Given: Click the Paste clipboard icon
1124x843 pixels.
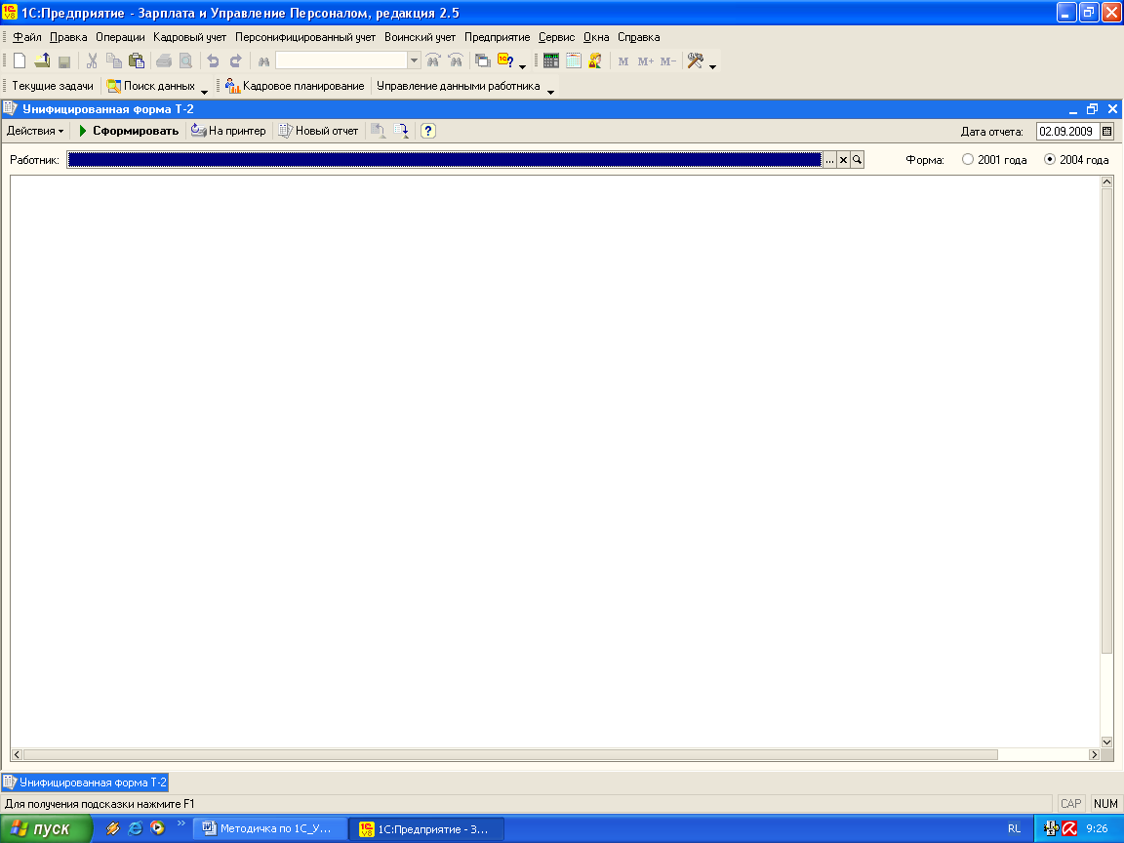Looking at the screenshot, I should coord(137,60).
